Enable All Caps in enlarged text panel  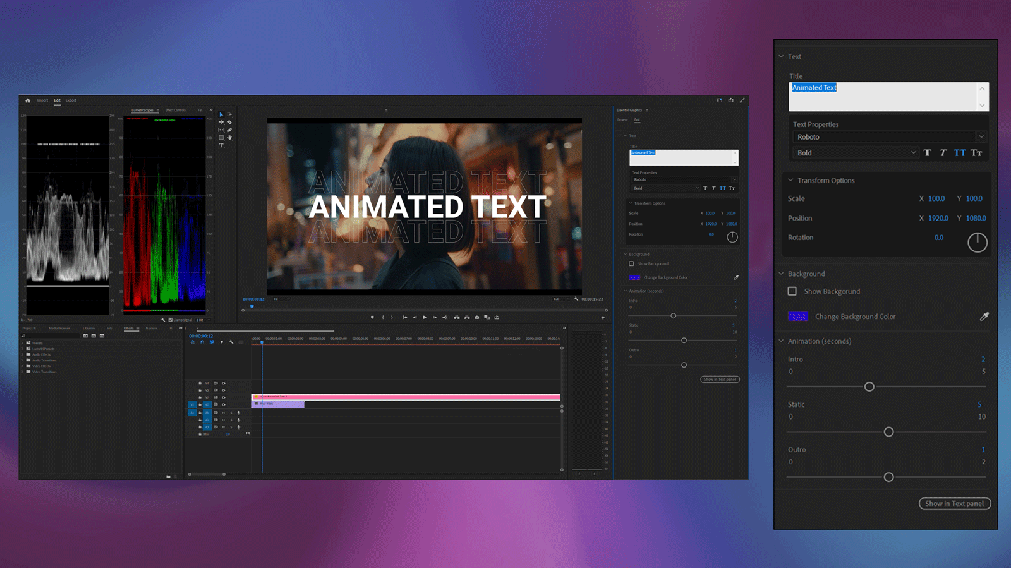click(960, 153)
